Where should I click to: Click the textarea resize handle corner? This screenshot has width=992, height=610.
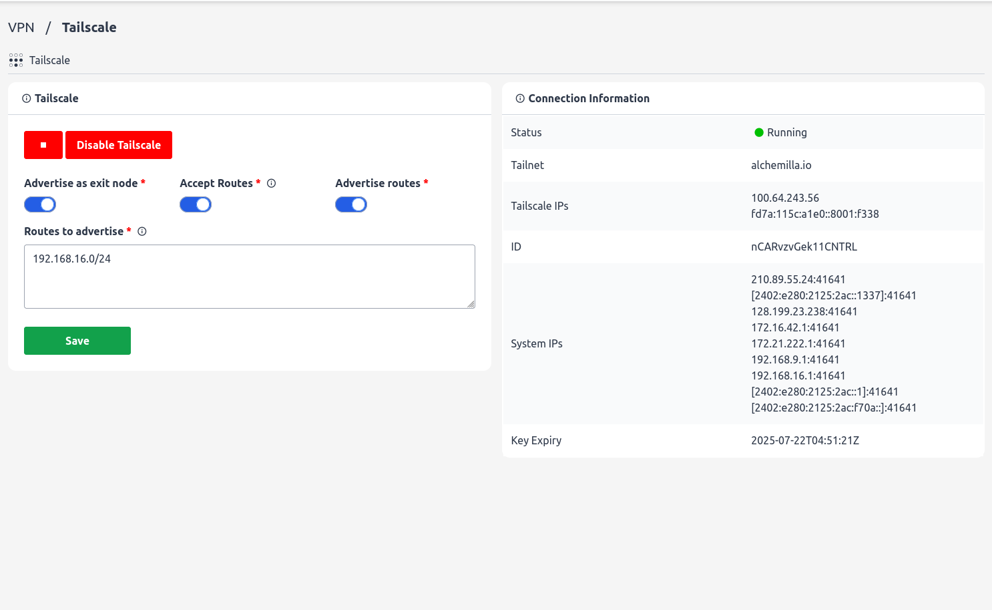pos(471,305)
